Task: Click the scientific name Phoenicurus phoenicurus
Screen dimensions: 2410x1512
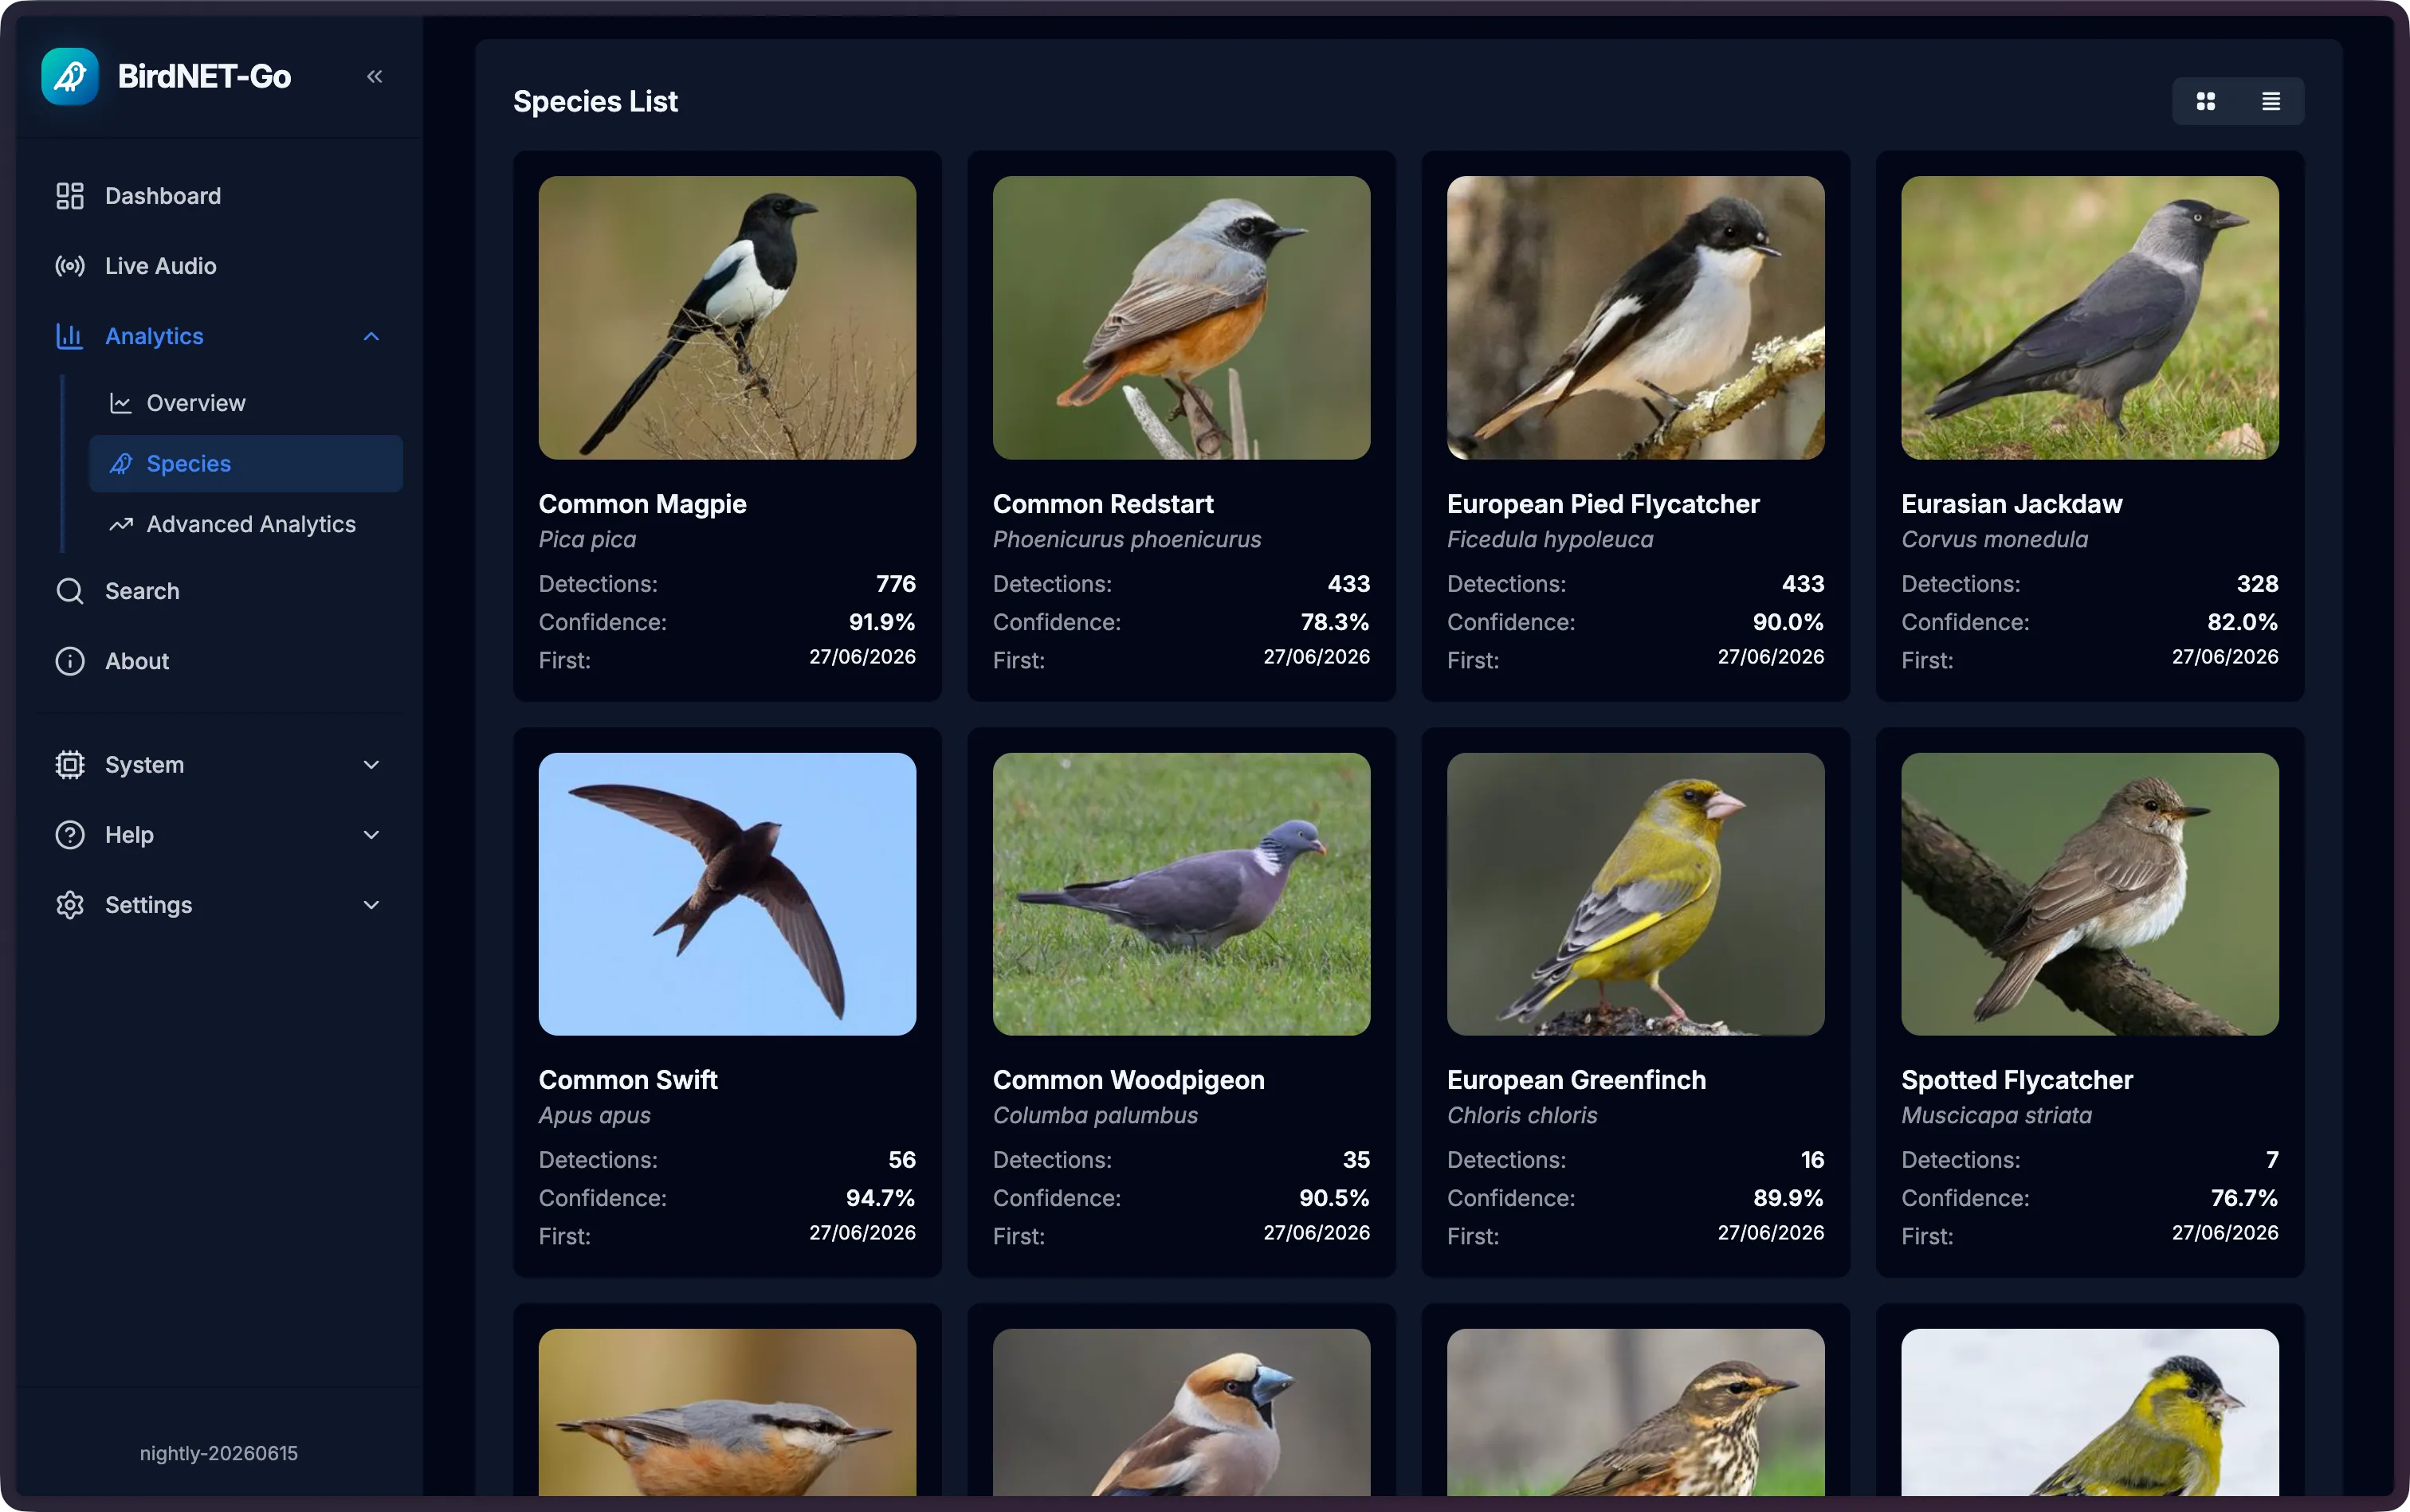Action: coord(1126,540)
